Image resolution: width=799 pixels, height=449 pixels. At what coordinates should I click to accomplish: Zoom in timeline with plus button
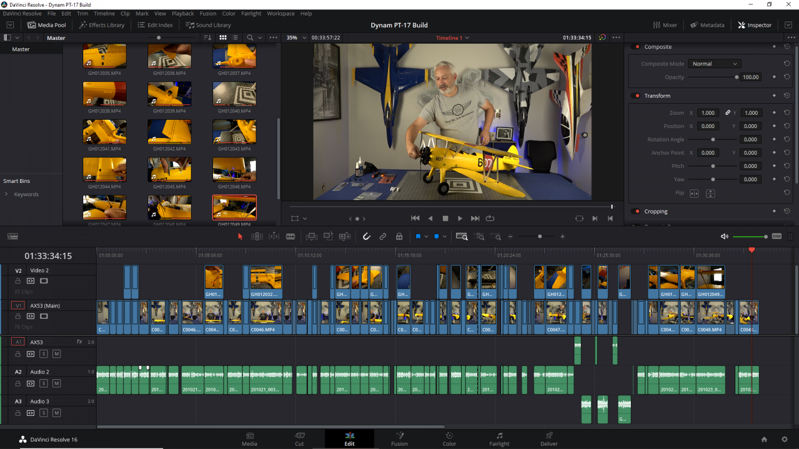click(x=562, y=237)
